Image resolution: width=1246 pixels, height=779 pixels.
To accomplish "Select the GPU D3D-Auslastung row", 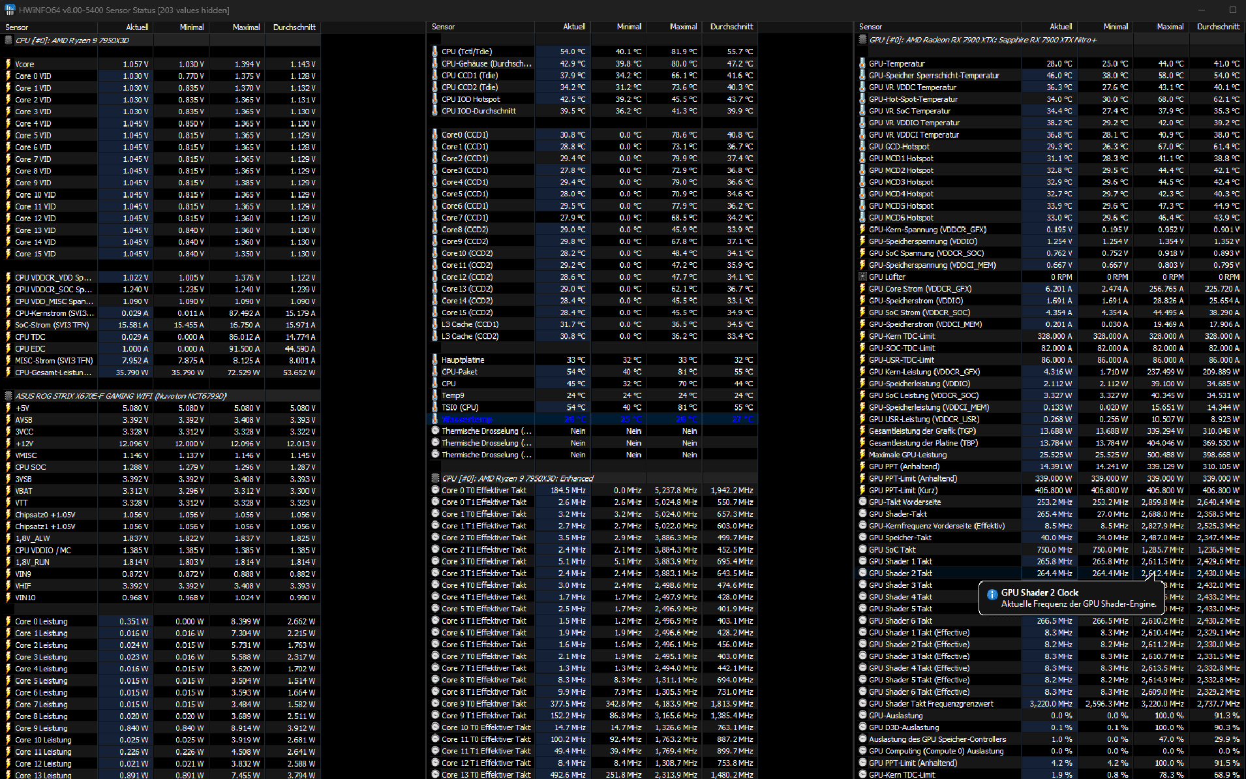I will [1051, 727].
